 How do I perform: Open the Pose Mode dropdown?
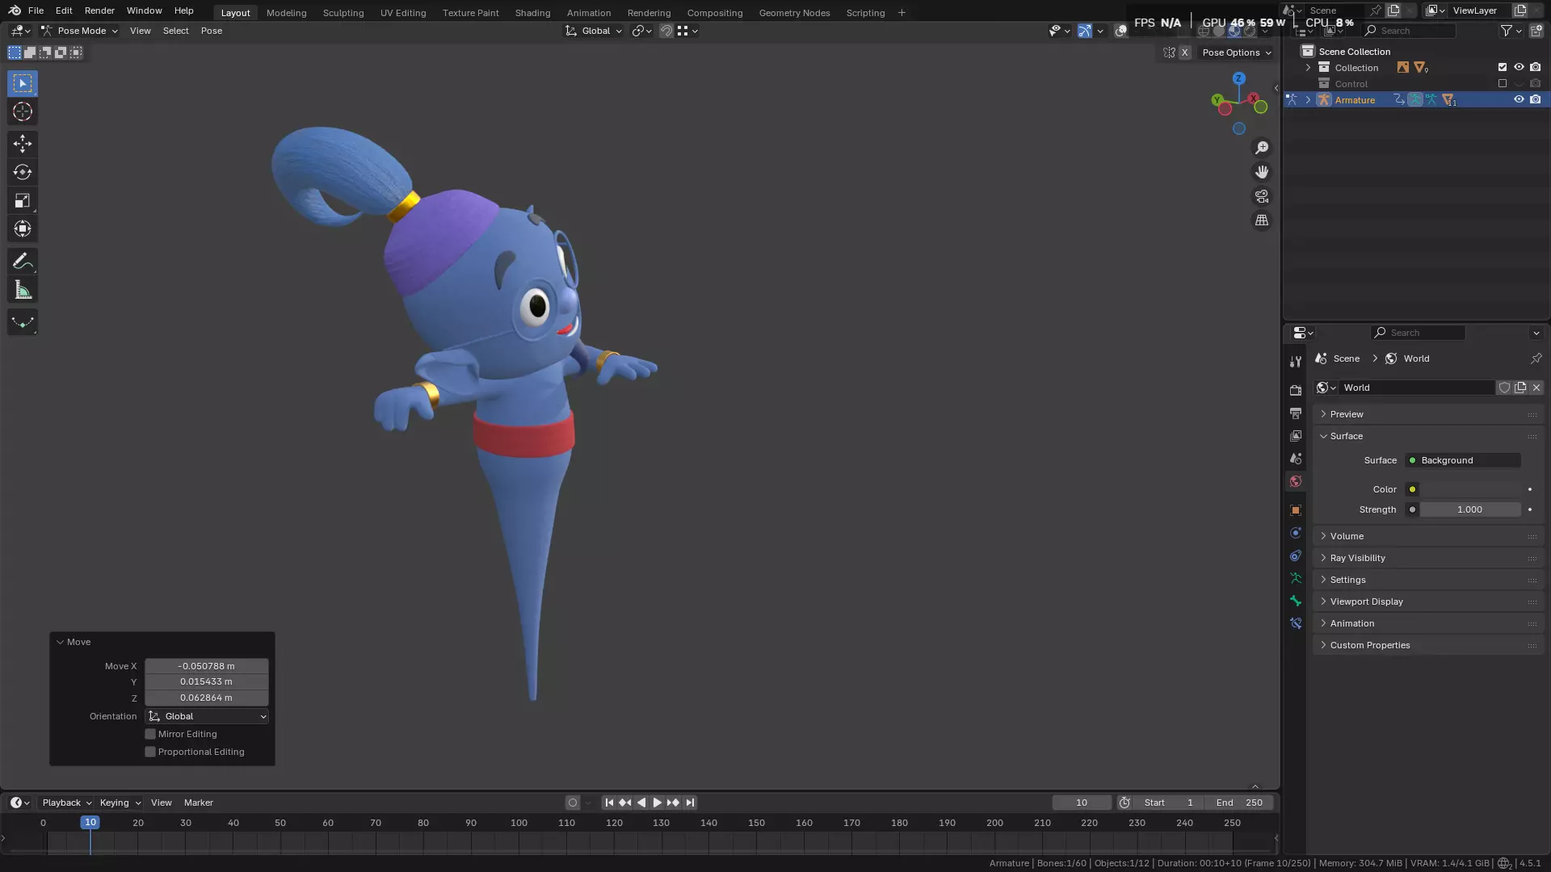[80, 31]
